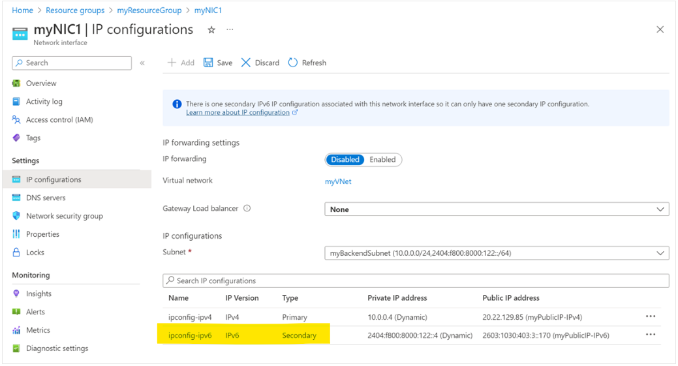Click the myNIC1 breadcrumb link
This screenshot has width=678, height=366.
click(x=208, y=10)
